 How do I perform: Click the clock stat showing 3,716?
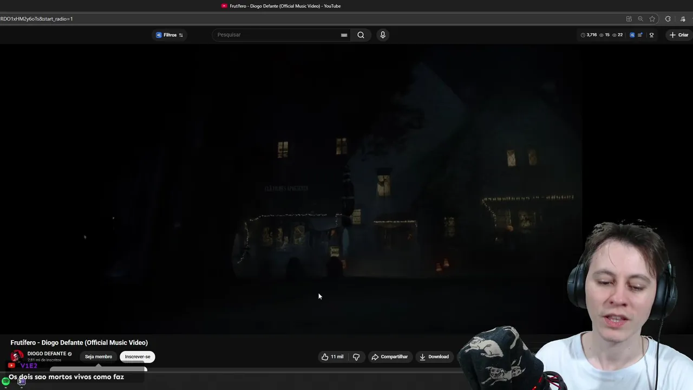click(589, 35)
